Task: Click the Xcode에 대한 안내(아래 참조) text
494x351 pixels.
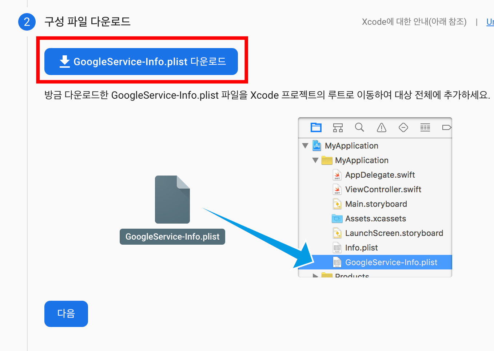Action: (414, 22)
